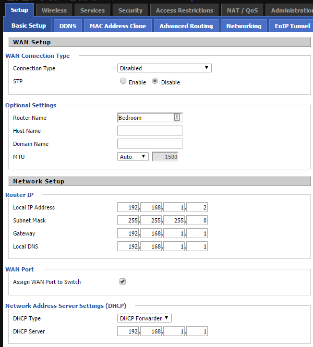Image resolution: width=313 pixels, height=347 pixels.
Task: Open the MAC Address Clone sub-tab
Action: 117,26
